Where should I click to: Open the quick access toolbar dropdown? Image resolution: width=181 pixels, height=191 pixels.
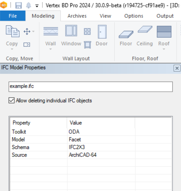[37, 5]
